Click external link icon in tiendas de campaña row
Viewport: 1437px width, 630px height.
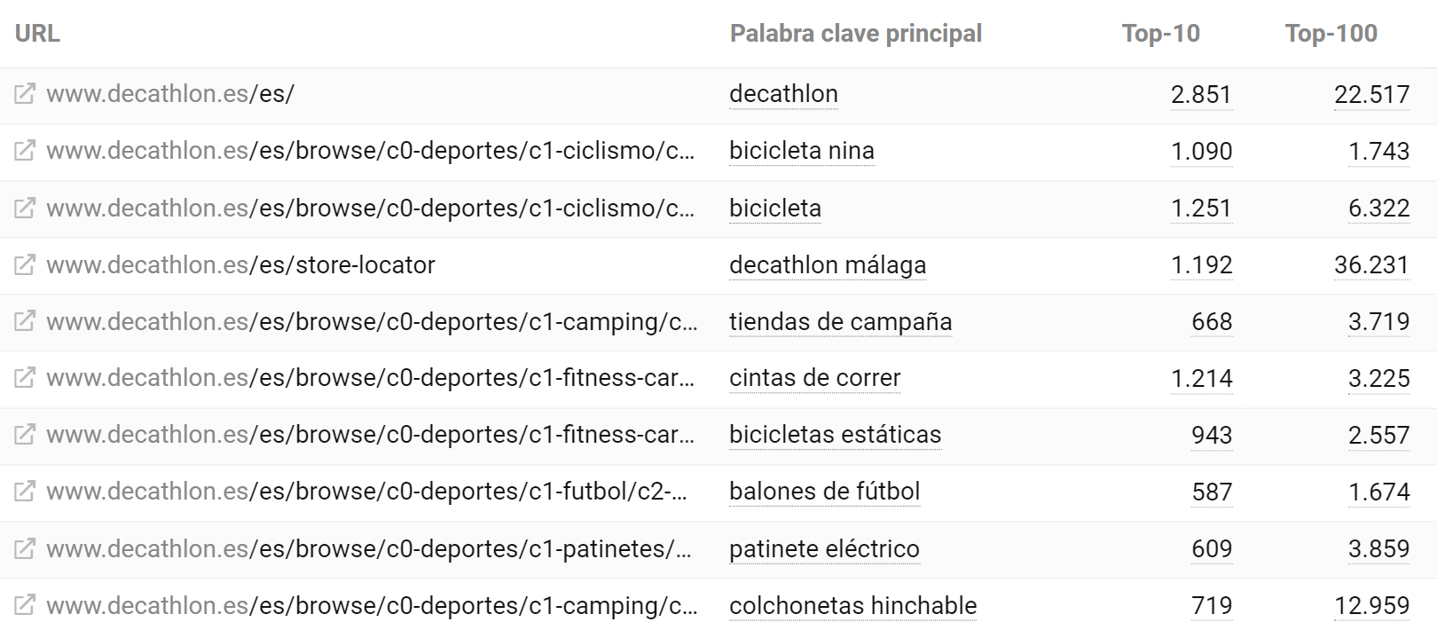(25, 321)
